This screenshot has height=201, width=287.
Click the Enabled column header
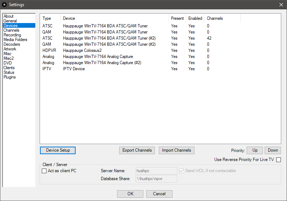[195, 18]
